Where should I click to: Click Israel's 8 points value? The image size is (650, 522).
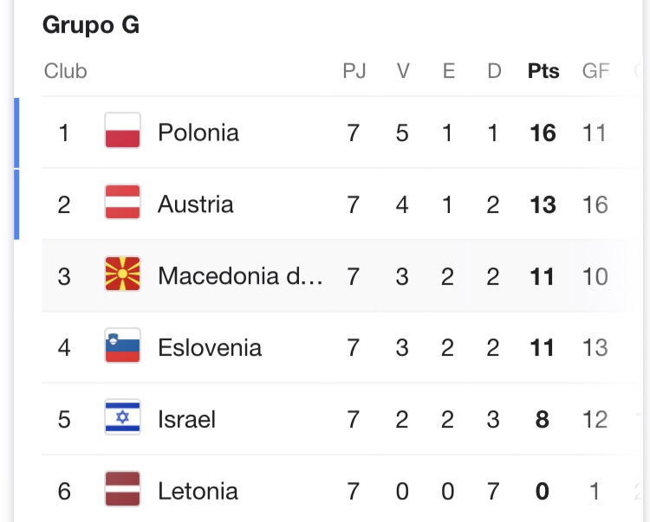click(x=543, y=420)
